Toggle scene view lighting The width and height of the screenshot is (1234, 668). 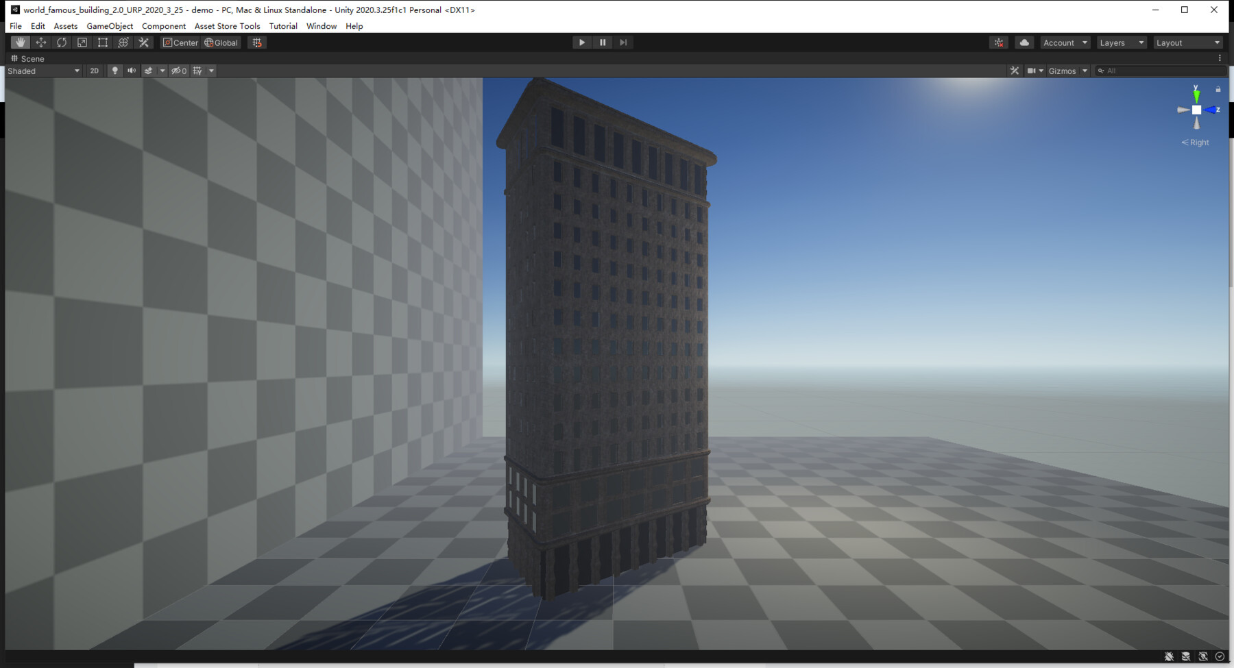114,70
